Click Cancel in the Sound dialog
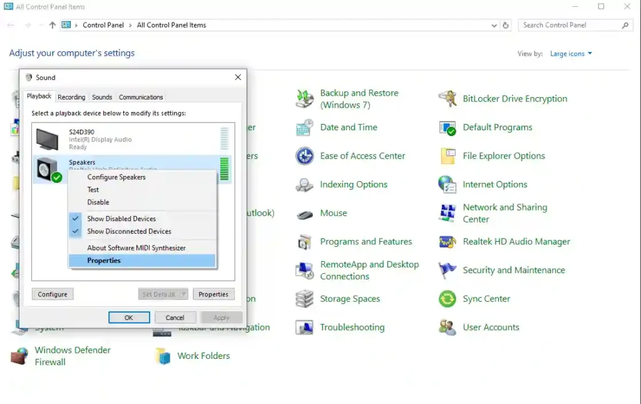Viewport: 641px width, 404px height. (x=175, y=318)
